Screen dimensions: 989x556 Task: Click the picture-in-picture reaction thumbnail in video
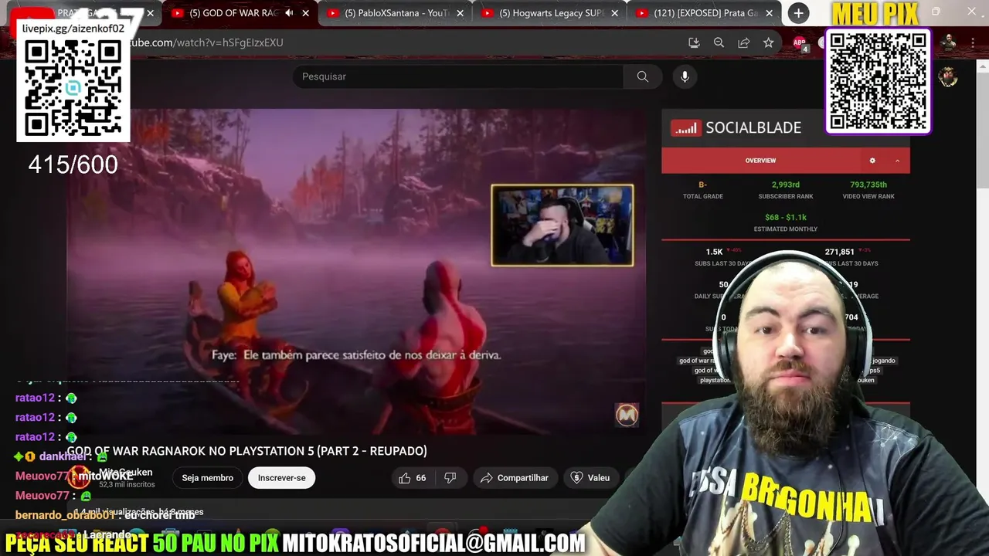click(x=562, y=225)
